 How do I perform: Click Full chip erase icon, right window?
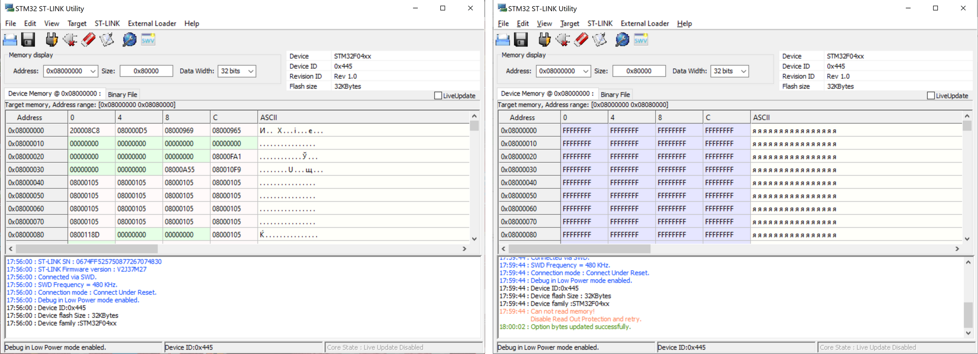coord(581,40)
